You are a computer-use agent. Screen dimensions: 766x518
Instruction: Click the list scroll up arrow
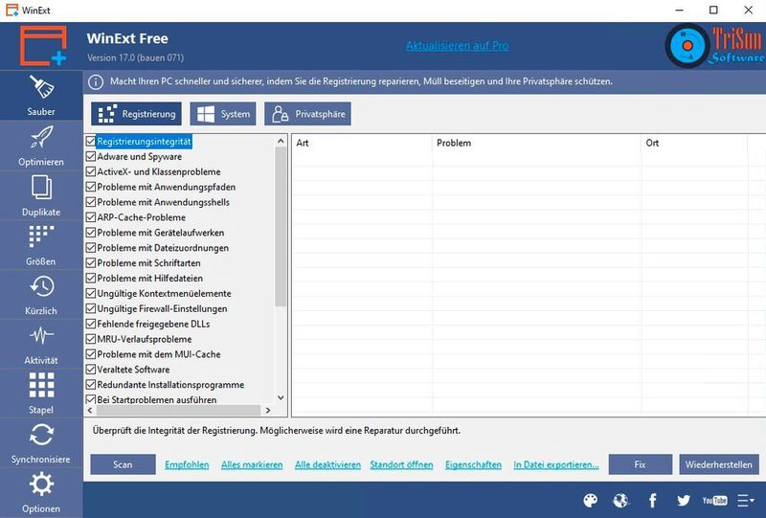(x=281, y=141)
